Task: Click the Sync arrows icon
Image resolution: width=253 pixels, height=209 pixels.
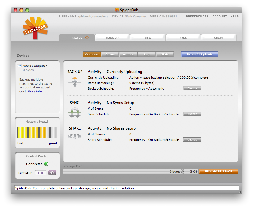Action: 75,113
